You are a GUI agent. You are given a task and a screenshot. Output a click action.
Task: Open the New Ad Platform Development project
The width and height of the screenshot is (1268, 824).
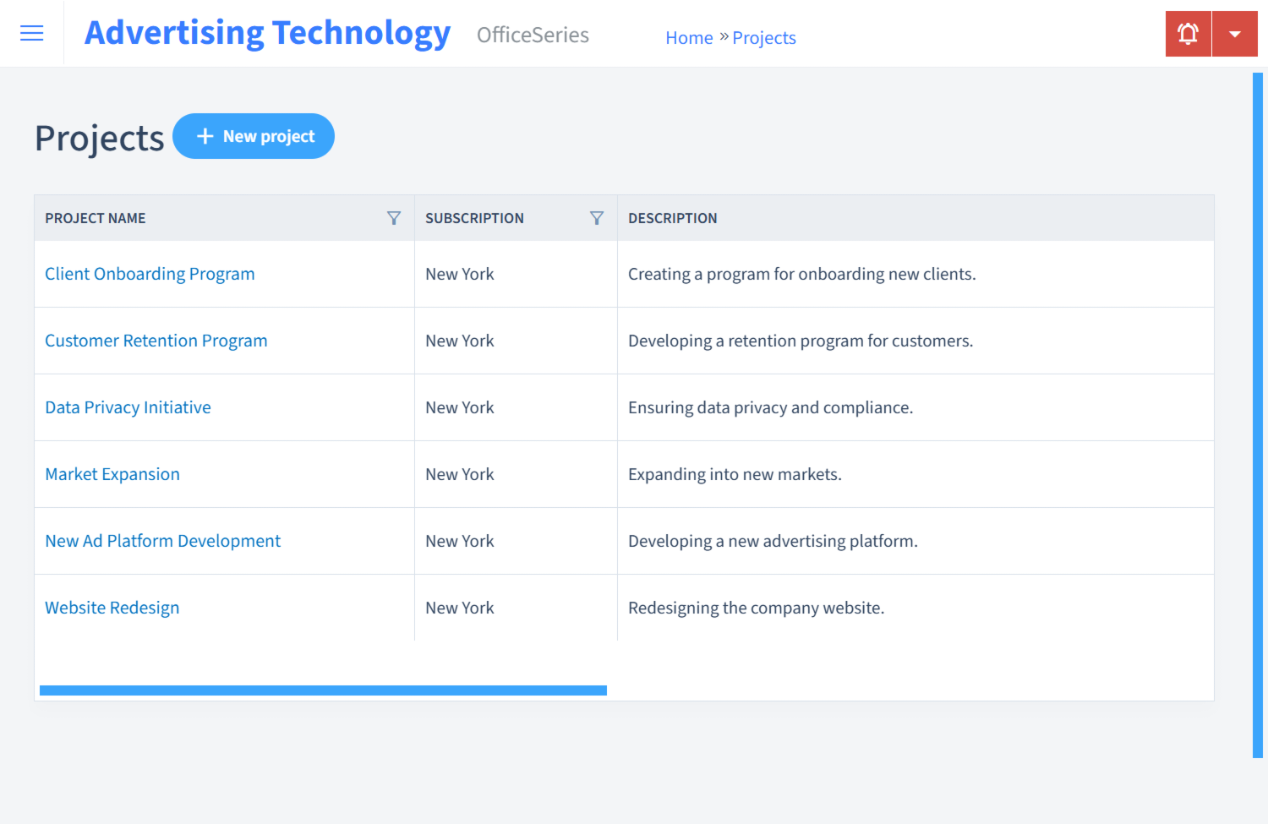pos(162,540)
